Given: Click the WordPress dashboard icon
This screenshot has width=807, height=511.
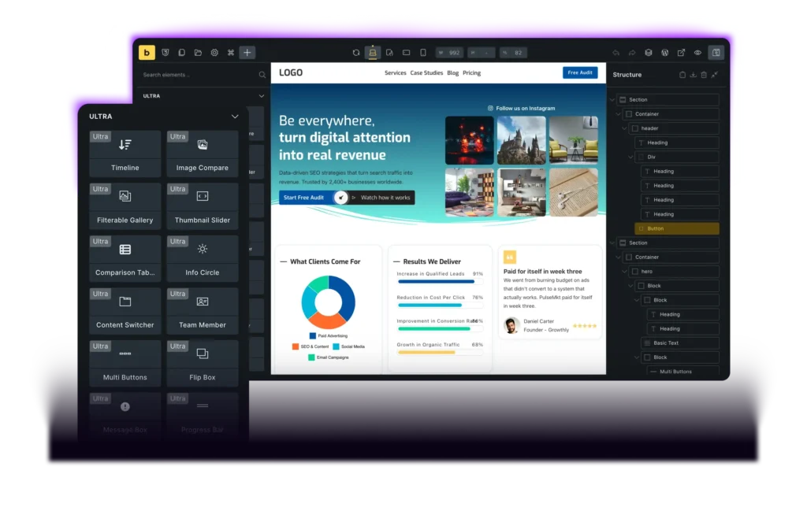Looking at the screenshot, I should (x=664, y=53).
